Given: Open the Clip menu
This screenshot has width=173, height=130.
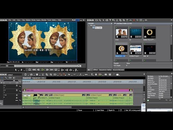Looking at the screenshot, I should coord(23,20).
